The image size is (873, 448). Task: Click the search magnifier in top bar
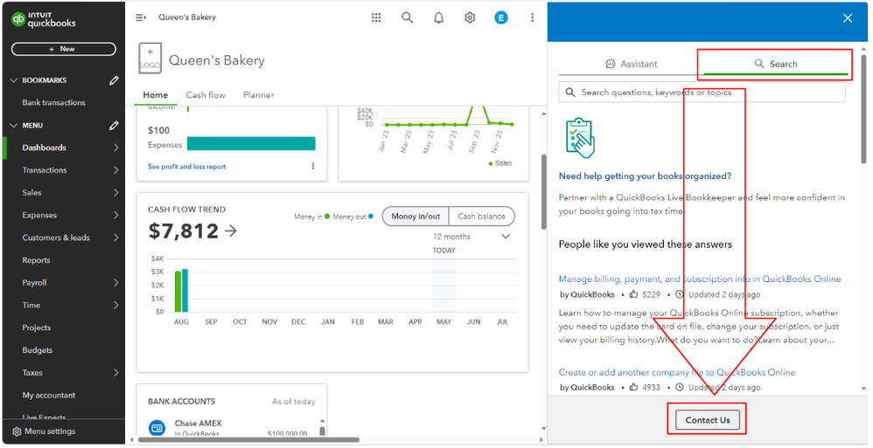tap(407, 17)
